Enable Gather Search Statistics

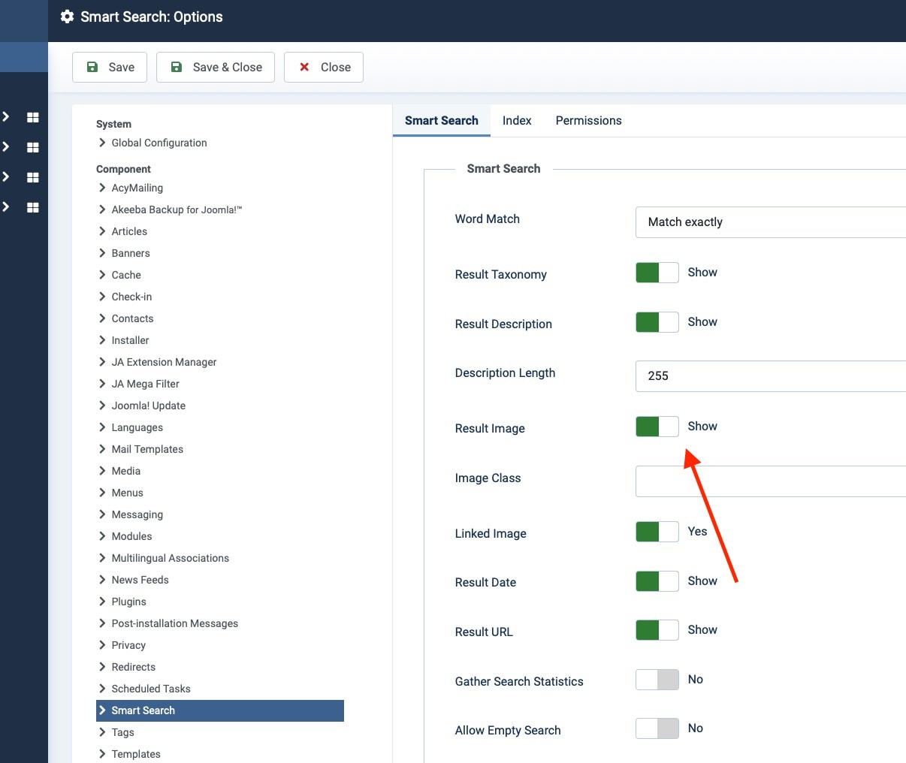(x=657, y=680)
